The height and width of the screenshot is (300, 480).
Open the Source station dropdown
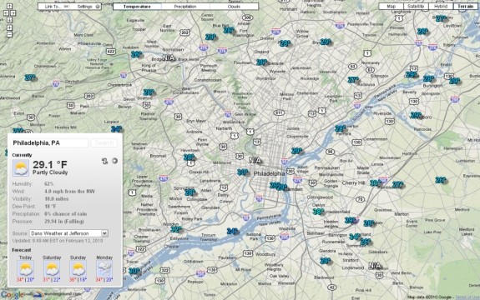pos(69,233)
